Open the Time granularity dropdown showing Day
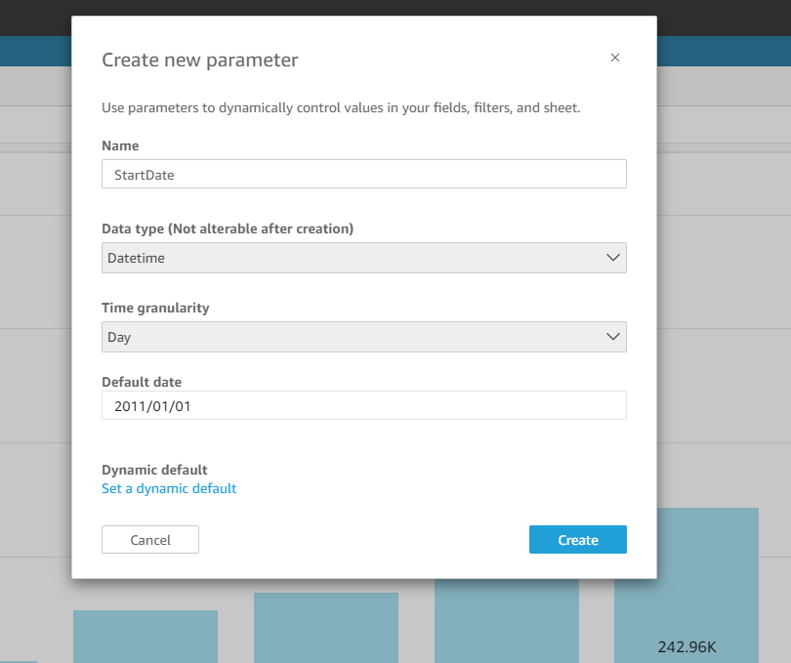Viewport: 791px width, 663px height. (x=363, y=337)
